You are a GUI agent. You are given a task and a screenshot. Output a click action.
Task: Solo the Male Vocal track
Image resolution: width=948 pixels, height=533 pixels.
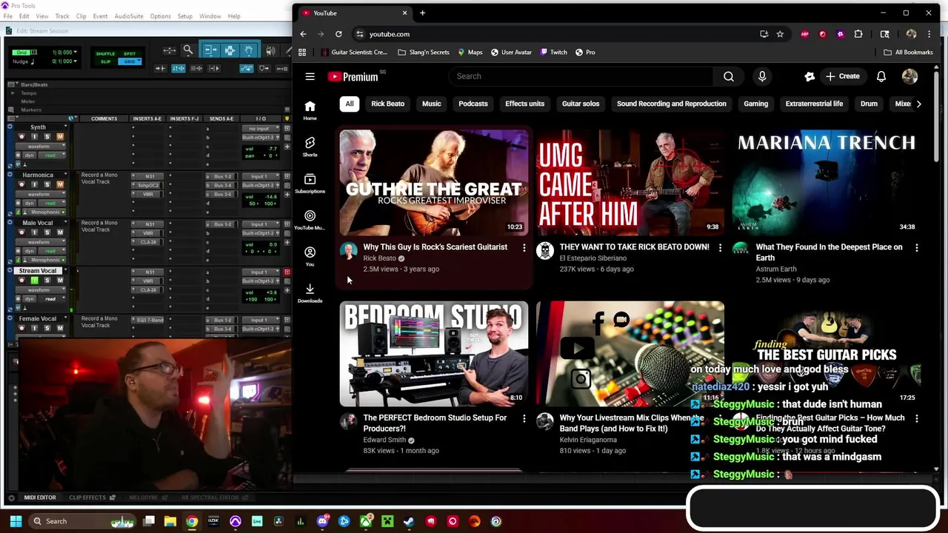point(47,232)
